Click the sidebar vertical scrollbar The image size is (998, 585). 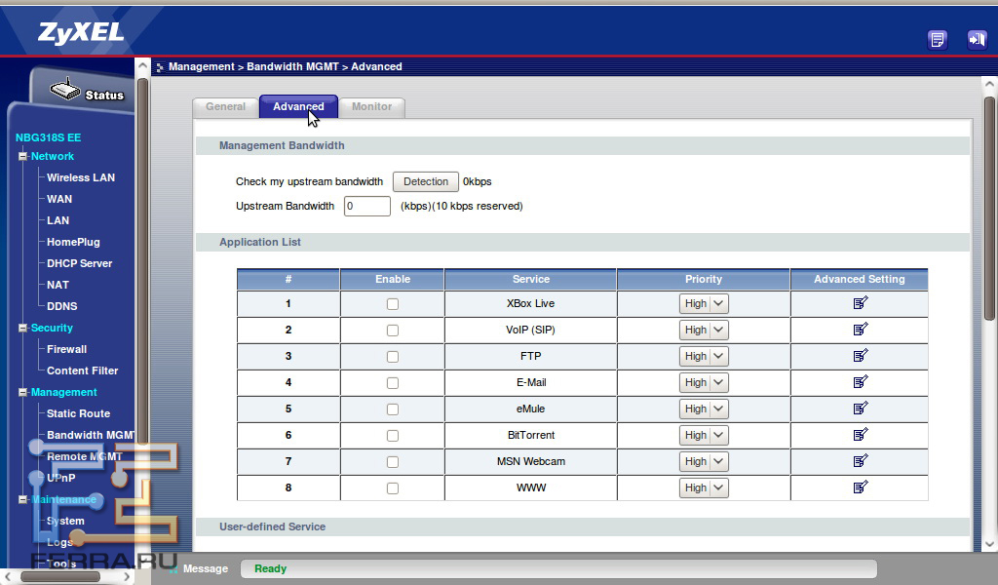tap(142, 261)
